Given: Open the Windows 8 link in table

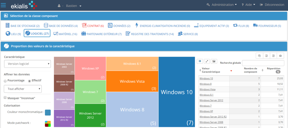Looking at the screenshot, I should [x=205, y=84].
